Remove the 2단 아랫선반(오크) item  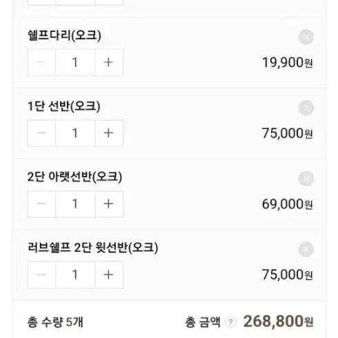click(x=306, y=179)
